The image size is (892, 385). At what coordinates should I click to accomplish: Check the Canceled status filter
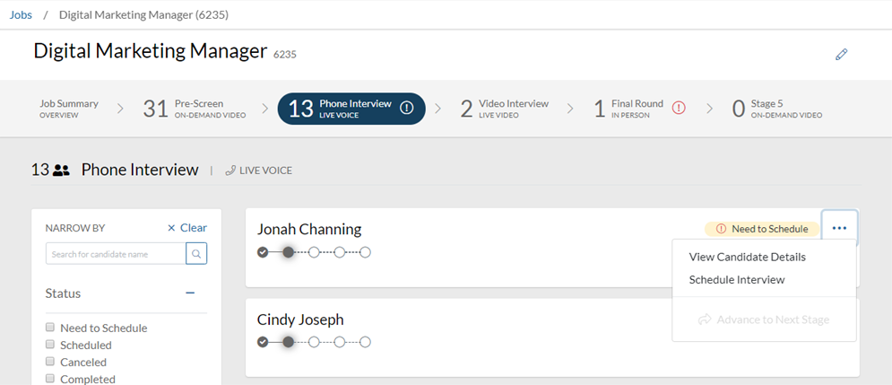[x=51, y=362]
